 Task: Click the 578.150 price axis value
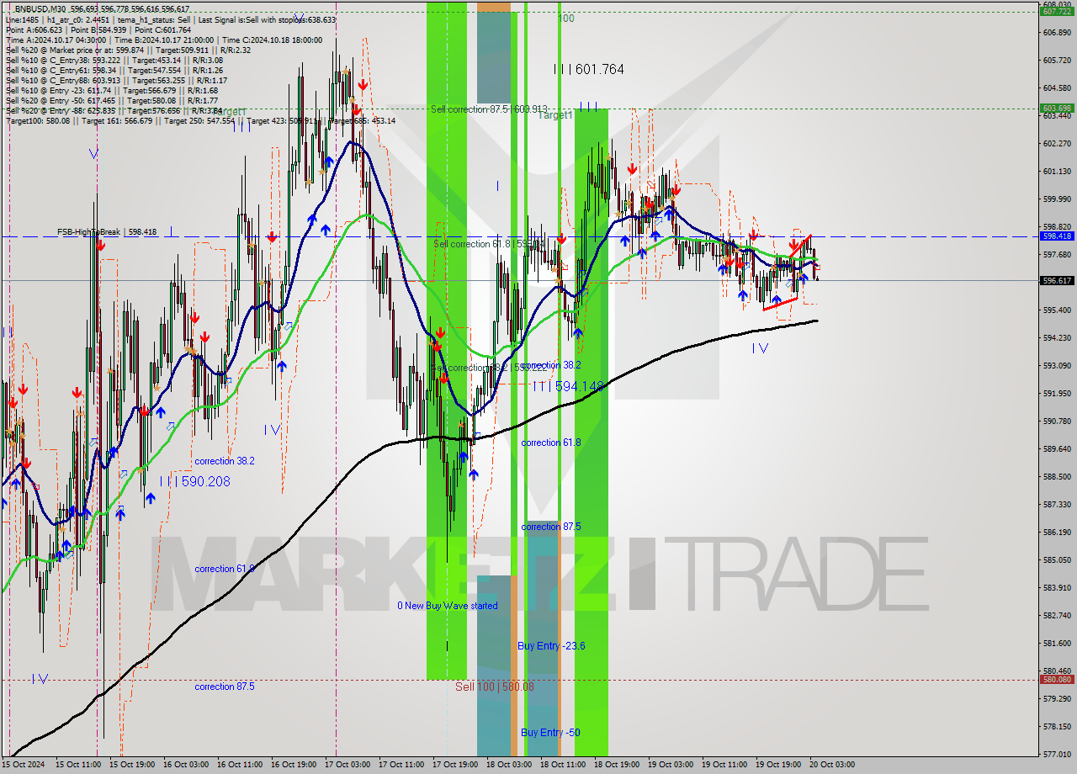(x=1057, y=727)
